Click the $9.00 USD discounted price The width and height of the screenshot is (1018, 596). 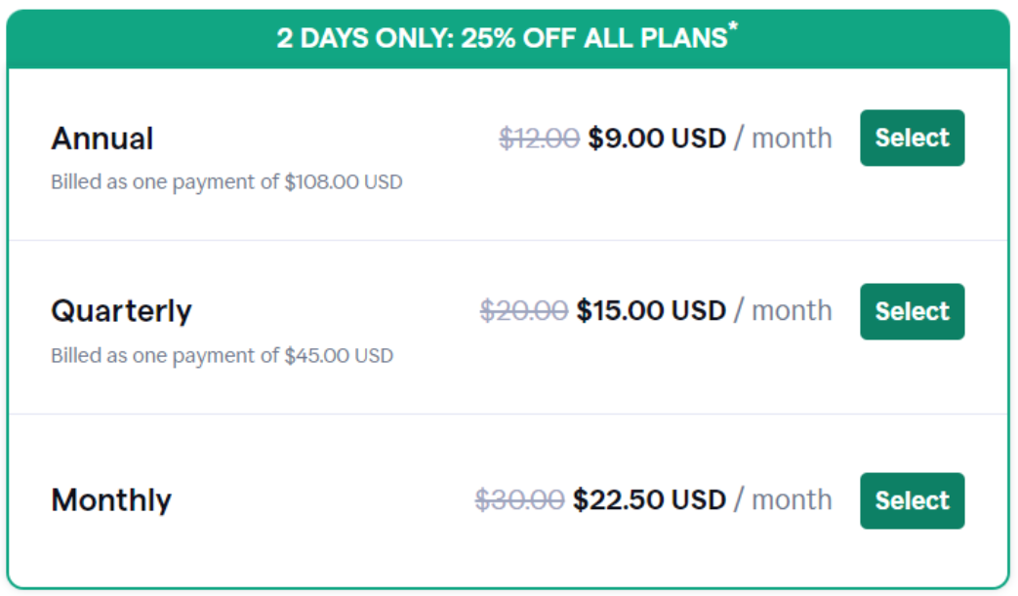click(x=655, y=138)
